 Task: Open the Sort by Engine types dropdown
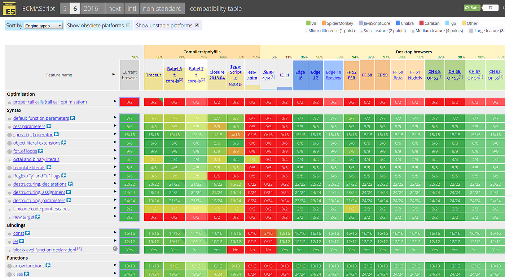pos(43,26)
